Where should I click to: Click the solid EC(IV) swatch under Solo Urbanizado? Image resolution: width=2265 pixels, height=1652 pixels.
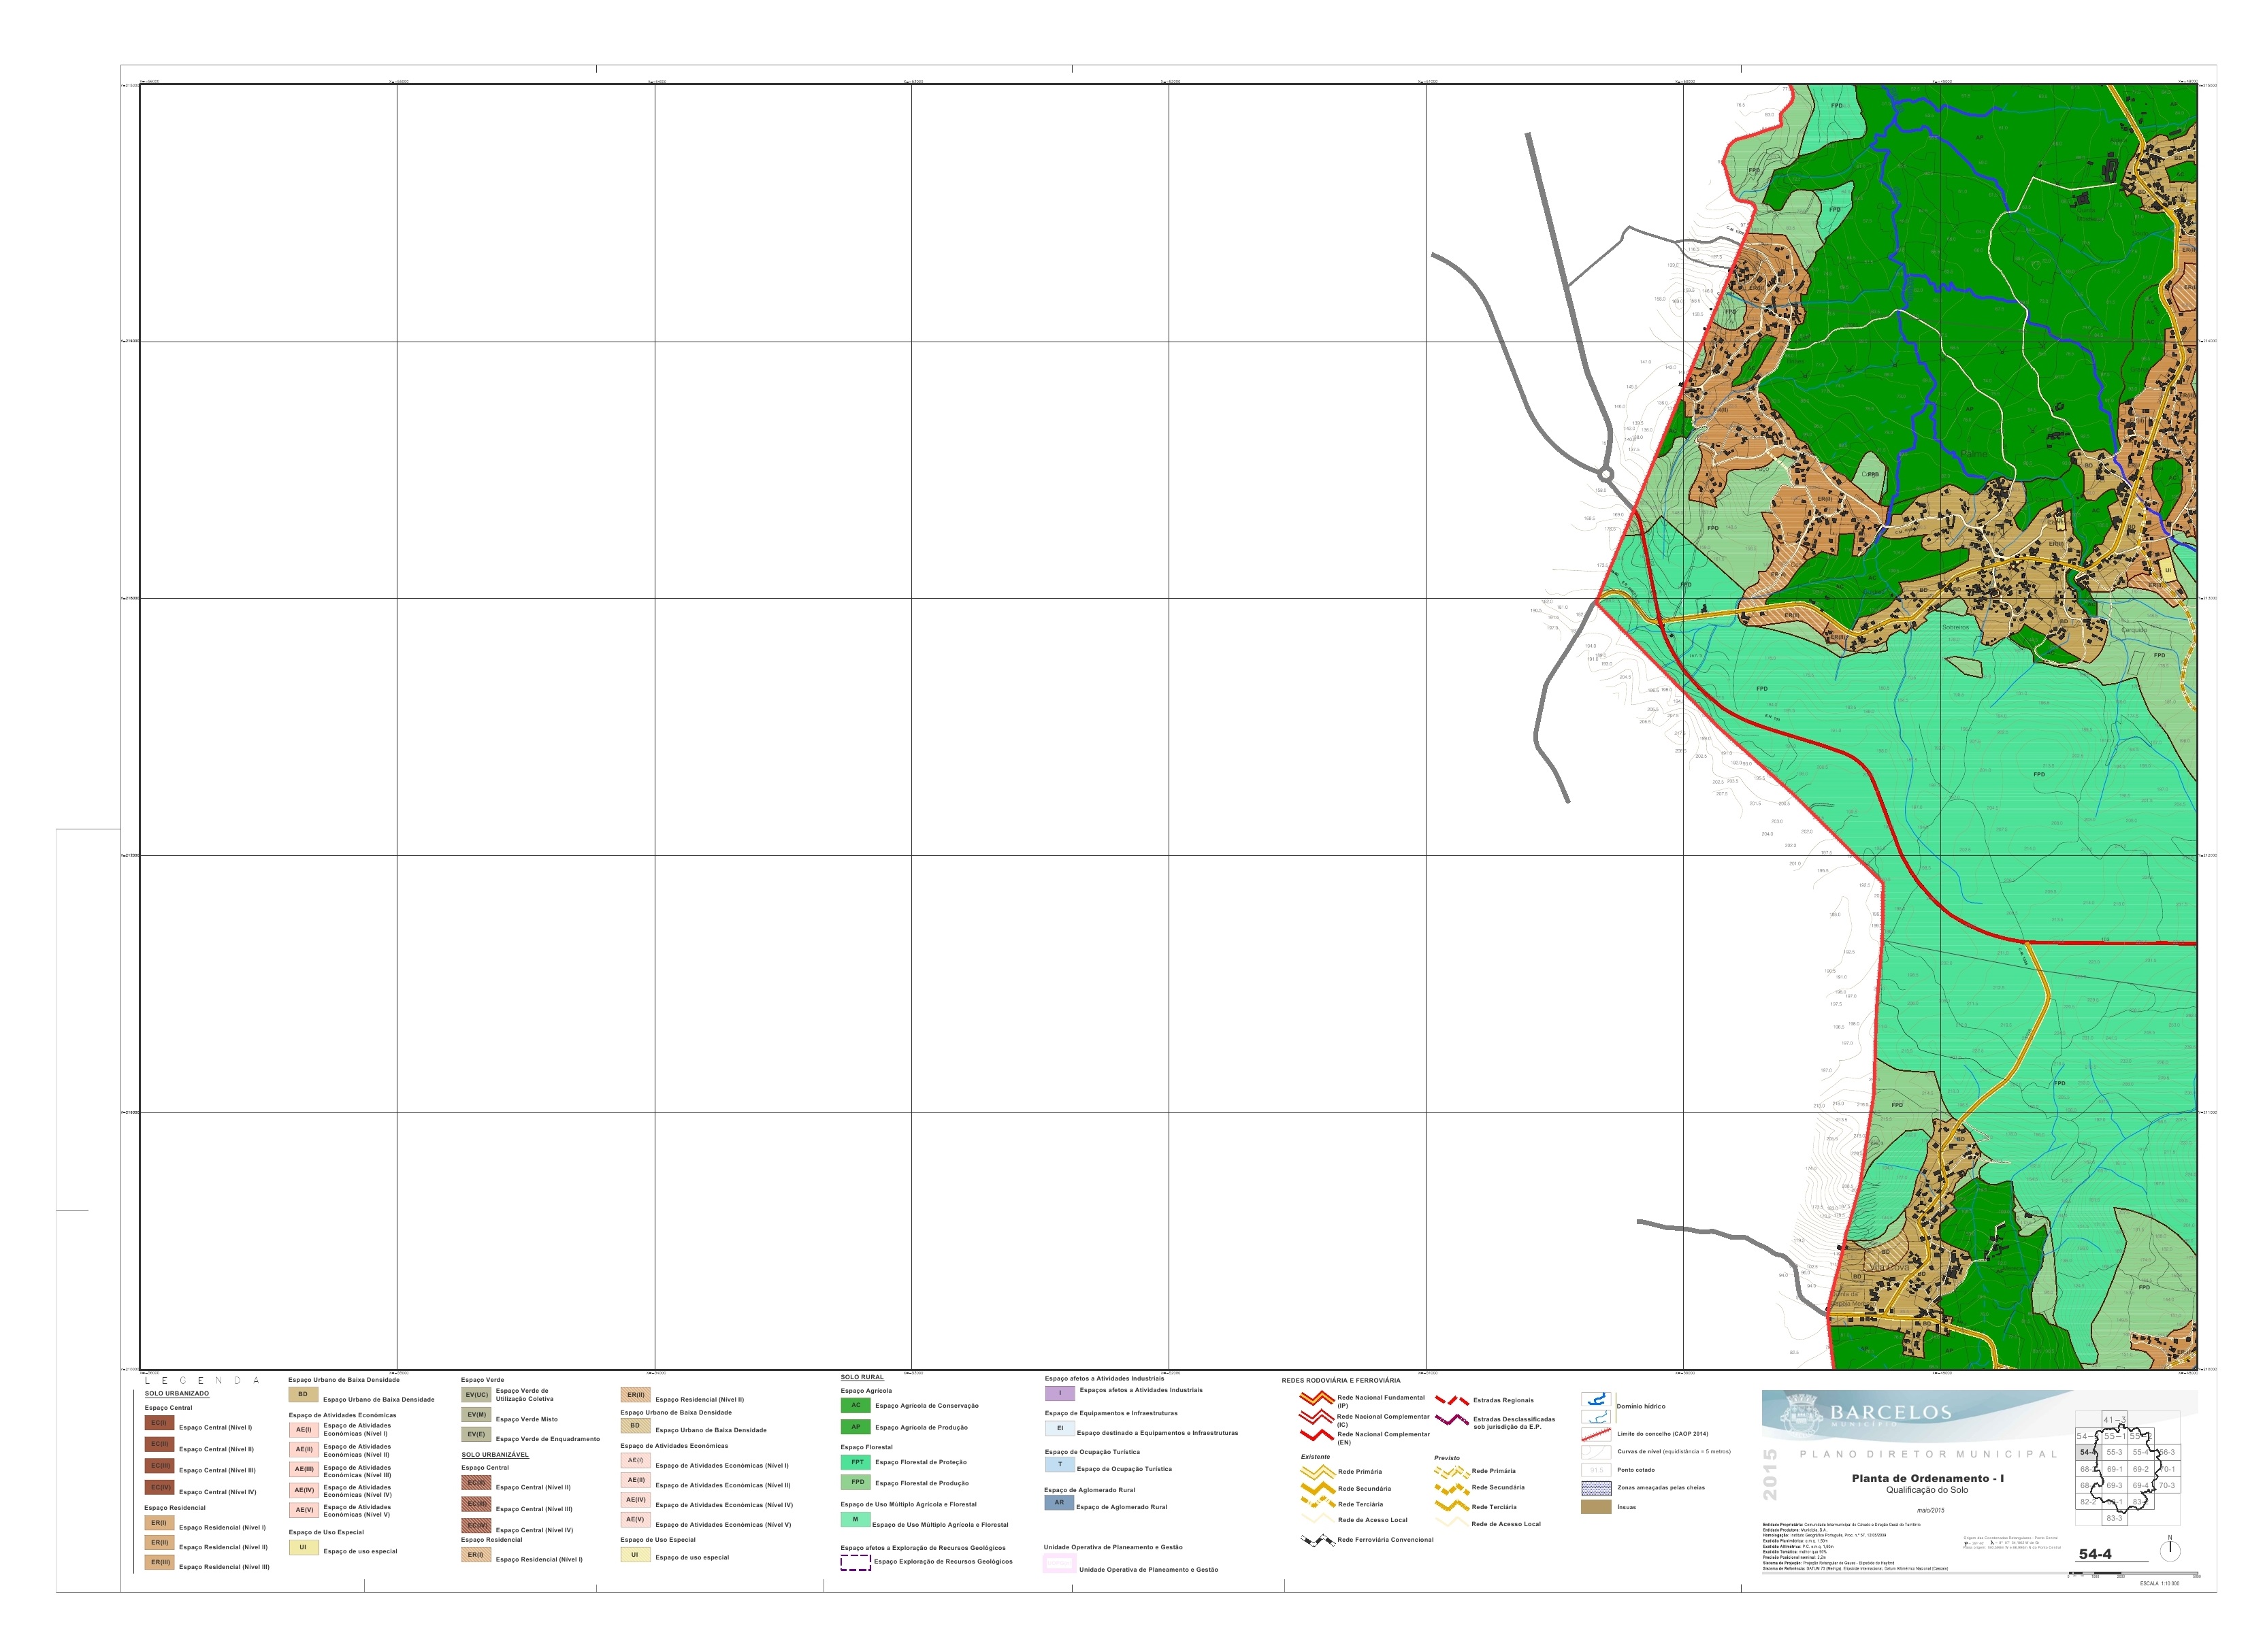159,1487
